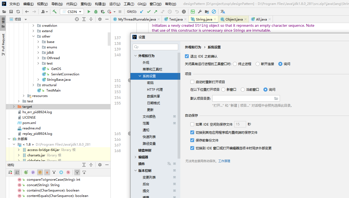This screenshot has width=349, height=198.
Task: Click the locate target icon in project panel
Action: (77, 19)
